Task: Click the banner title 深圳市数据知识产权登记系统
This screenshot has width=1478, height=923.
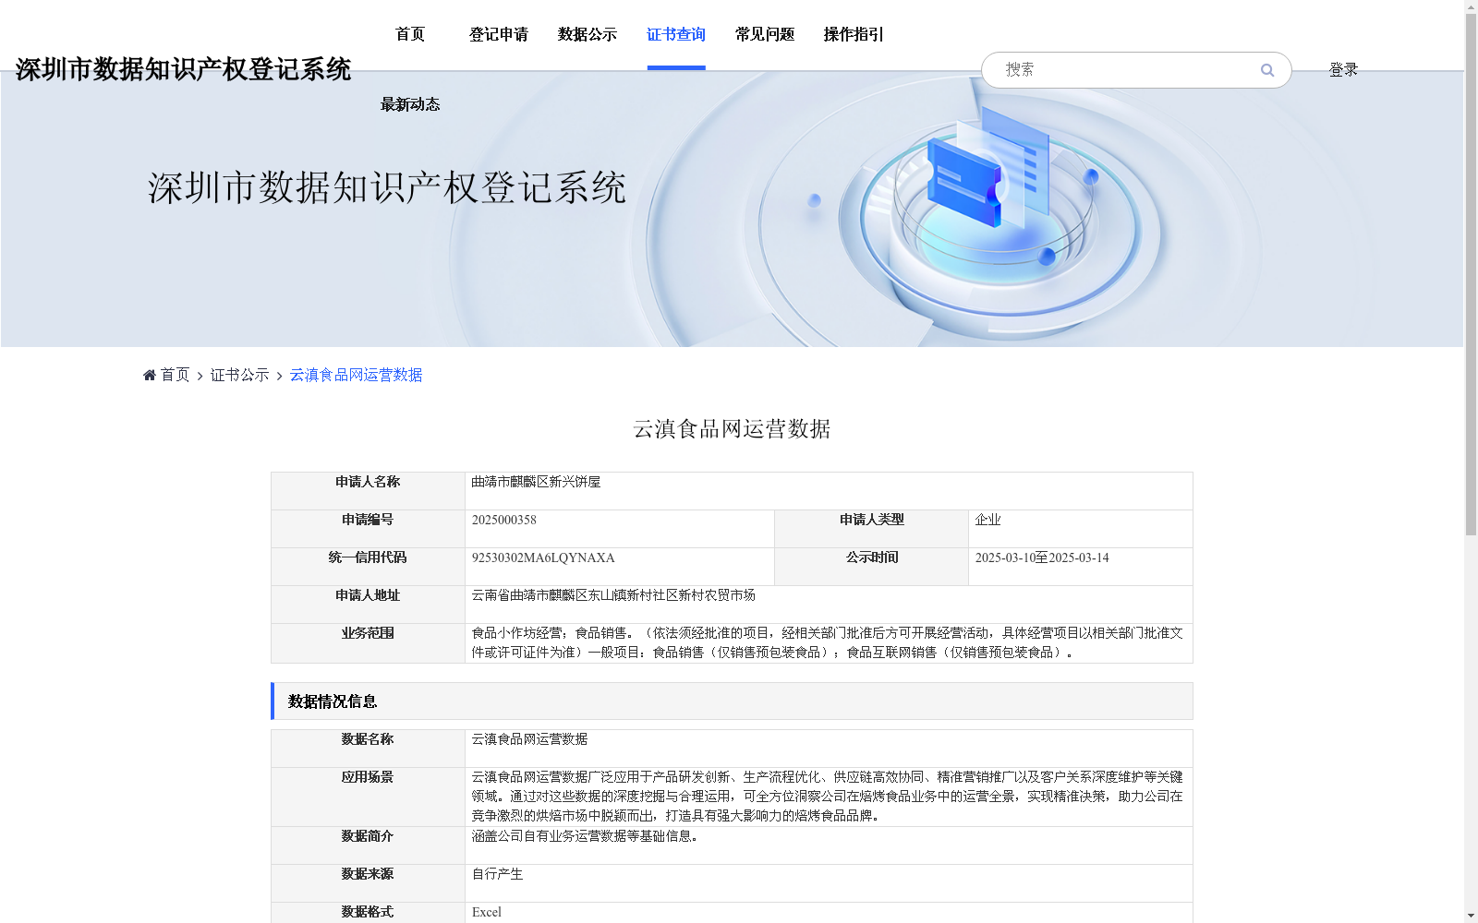Action: tap(387, 187)
